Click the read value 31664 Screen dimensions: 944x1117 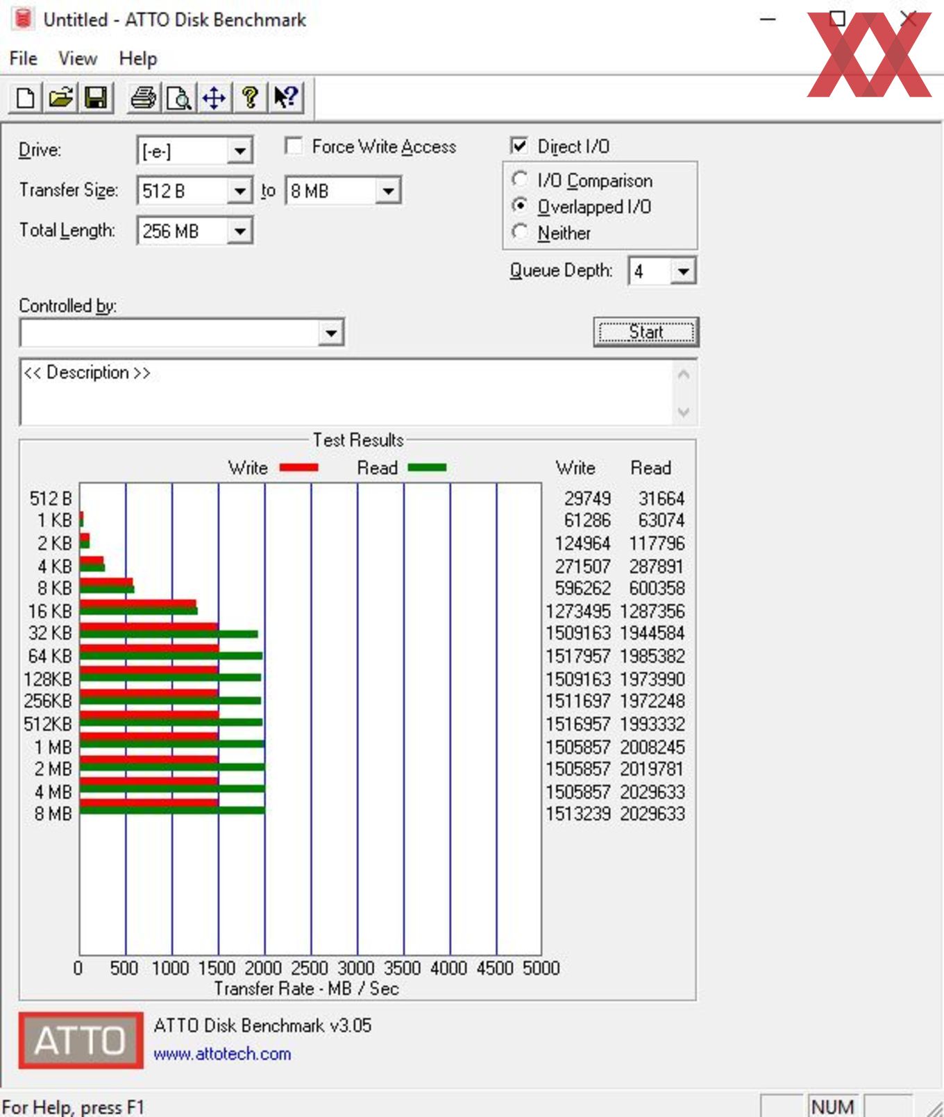(x=661, y=498)
